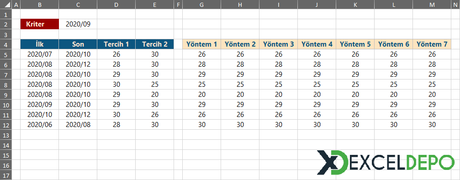The height and width of the screenshot is (180, 460).
Task: Click the Yöntem 1 header cell
Action: 201,44
